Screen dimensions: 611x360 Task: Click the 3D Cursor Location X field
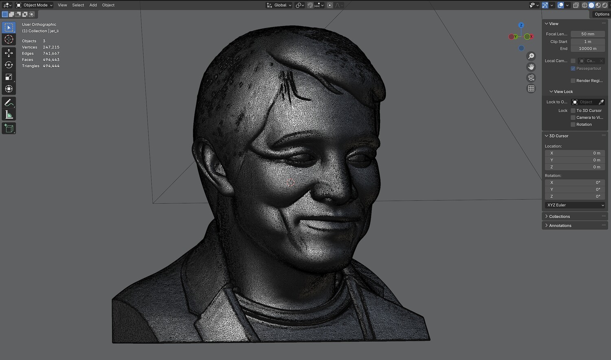click(575, 154)
